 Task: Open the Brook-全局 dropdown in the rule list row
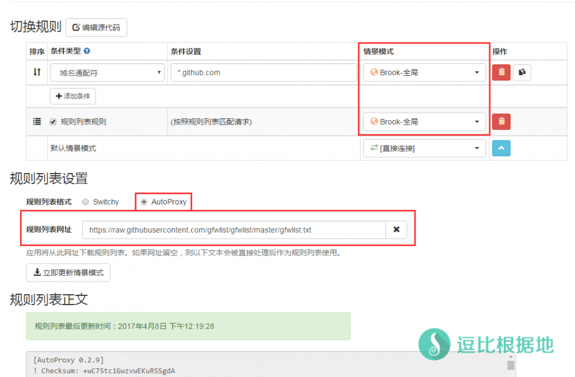click(424, 121)
